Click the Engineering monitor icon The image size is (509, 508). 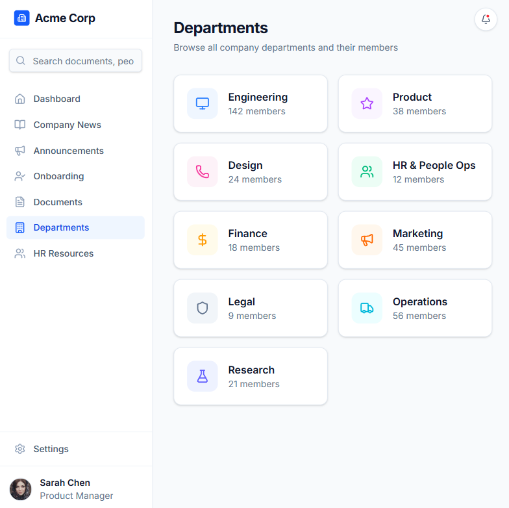click(x=203, y=104)
